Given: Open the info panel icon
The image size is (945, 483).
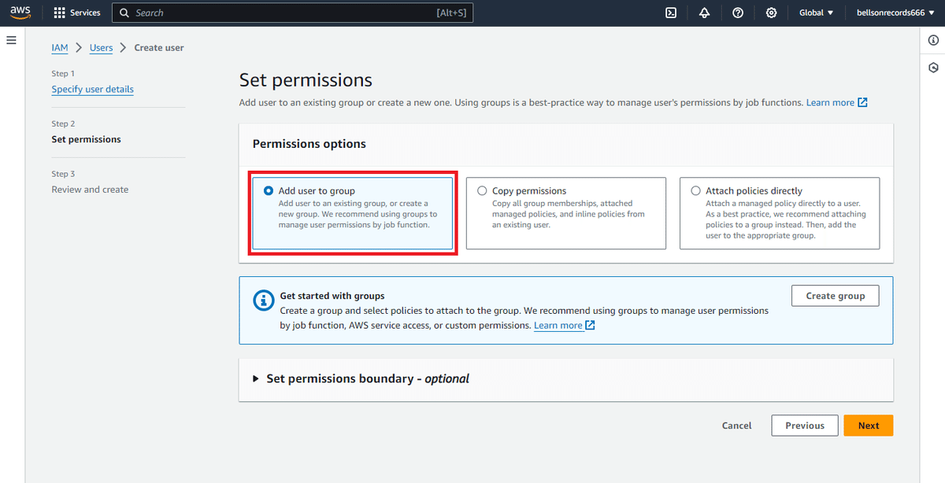Looking at the screenshot, I should (933, 41).
